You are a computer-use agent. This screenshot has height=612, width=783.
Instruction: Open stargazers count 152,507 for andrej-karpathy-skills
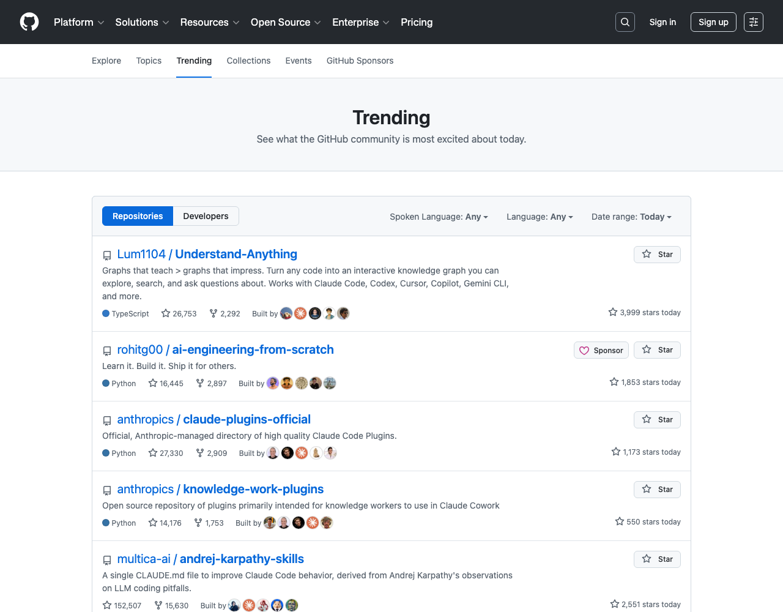122,605
